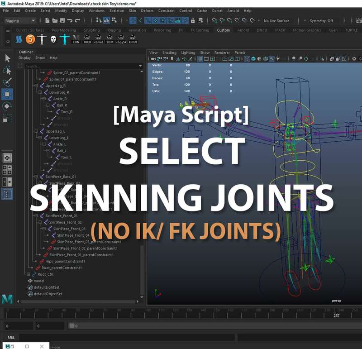Expand the Root_Ctrl node
The width and height of the screenshot is (362, 349).
point(28,274)
